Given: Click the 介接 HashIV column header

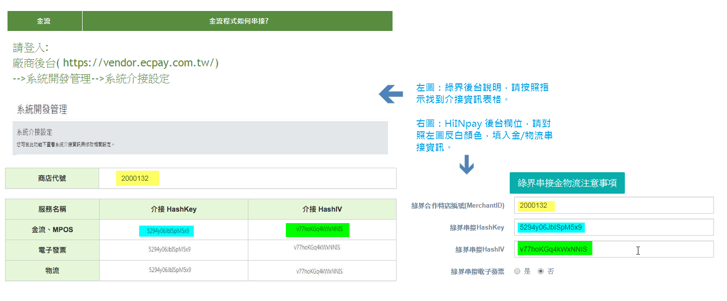Looking at the screenshot, I should tap(322, 209).
